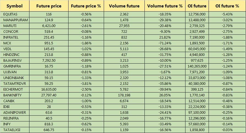Select the OI future % header
This screenshot has height=133, width=246.
coord(227,6)
